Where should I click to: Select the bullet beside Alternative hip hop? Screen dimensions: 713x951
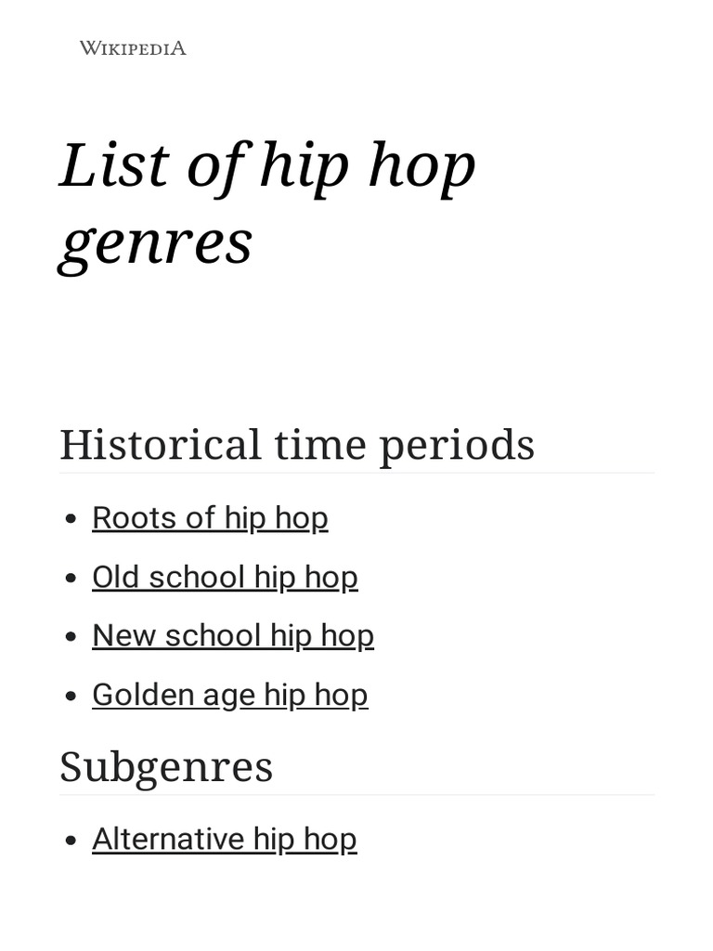point(72,840)
